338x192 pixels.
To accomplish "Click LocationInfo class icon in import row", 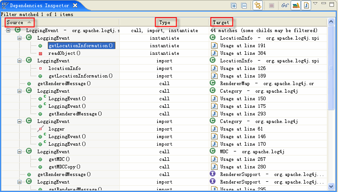I will 212,60.
